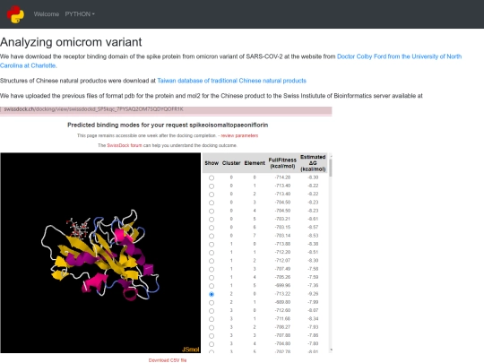Click the -7.36 estimated ΔG value
Viewport: 484px width, 363px height.
pos(313,286)
